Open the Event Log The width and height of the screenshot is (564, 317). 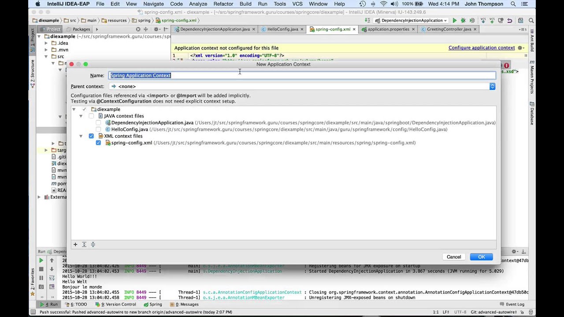[512, 304]
